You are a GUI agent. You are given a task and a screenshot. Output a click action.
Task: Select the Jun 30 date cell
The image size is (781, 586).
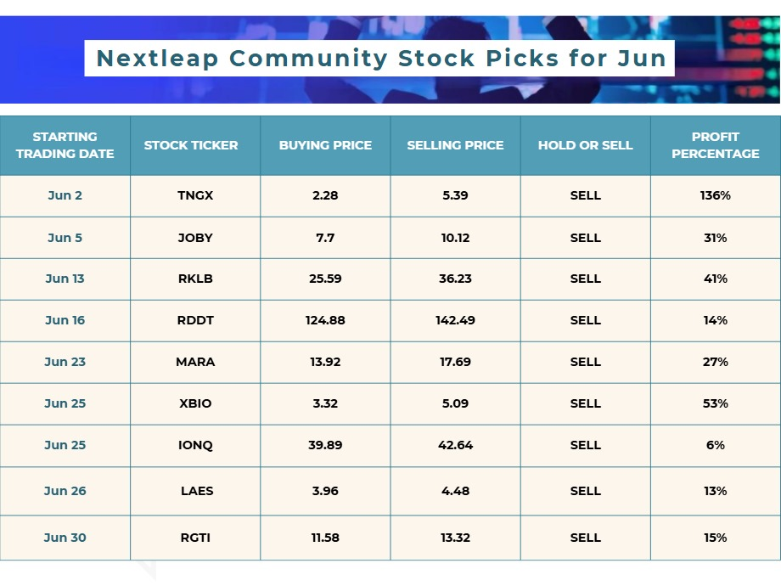(x=65, y=538)
